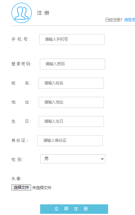This screenshot has height=215, width=135.
Task: Click the 头像 avatar upload label
Action: [x=17, y=179]
